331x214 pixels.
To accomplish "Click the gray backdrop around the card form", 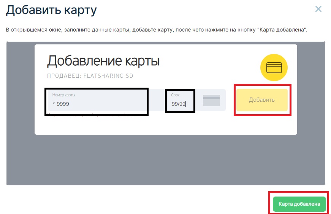I will 165,159.
